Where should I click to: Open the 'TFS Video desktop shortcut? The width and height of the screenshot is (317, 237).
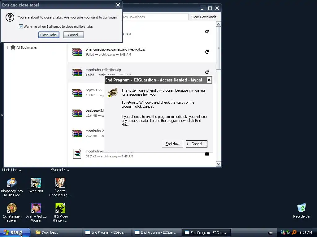pos(60,208)
